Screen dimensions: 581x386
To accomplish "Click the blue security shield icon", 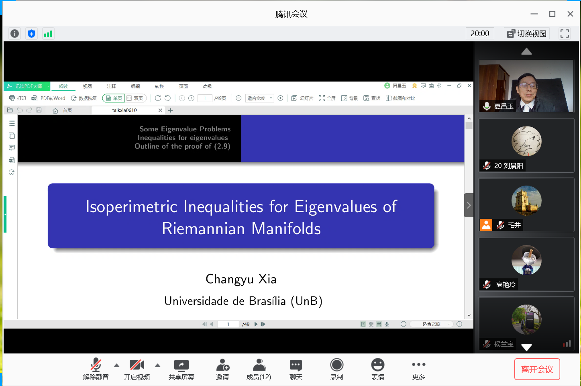I will coord(31,34).
